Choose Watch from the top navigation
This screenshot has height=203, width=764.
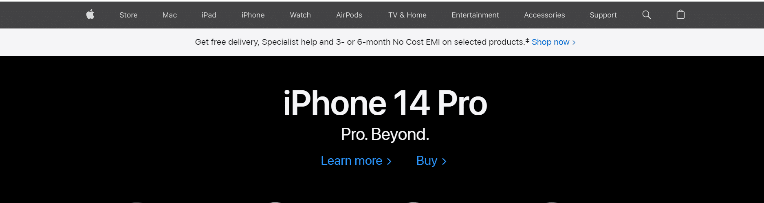coord(300,15)
